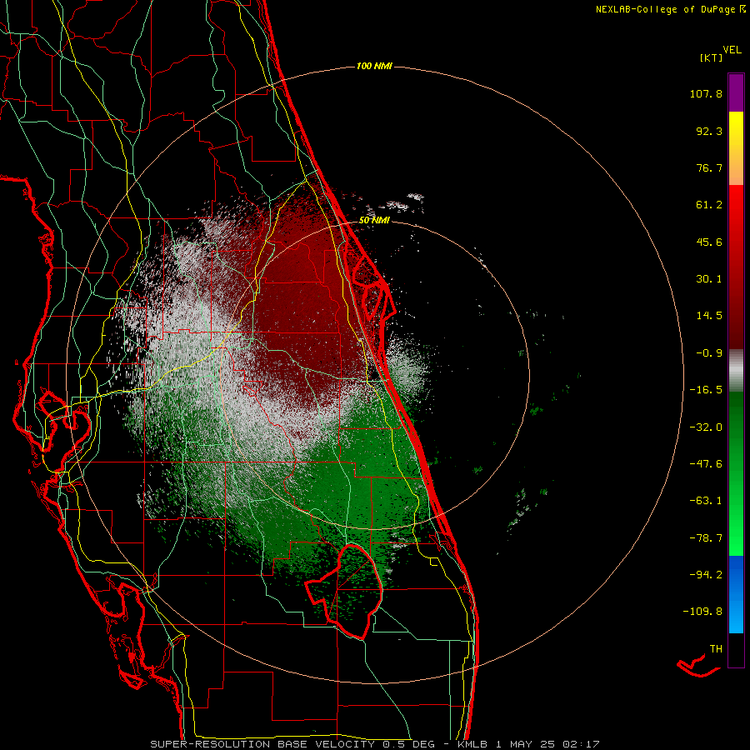Click the purple segment of the color bar
The image size is (750, 750).
click(736, 92)
